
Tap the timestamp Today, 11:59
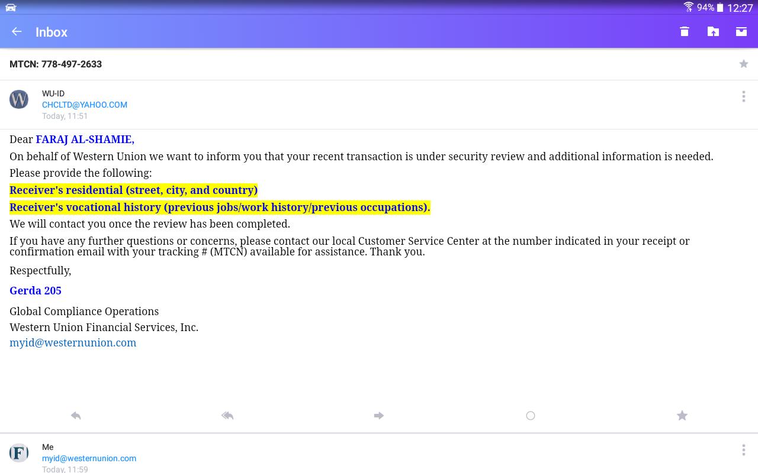(65, 469)
